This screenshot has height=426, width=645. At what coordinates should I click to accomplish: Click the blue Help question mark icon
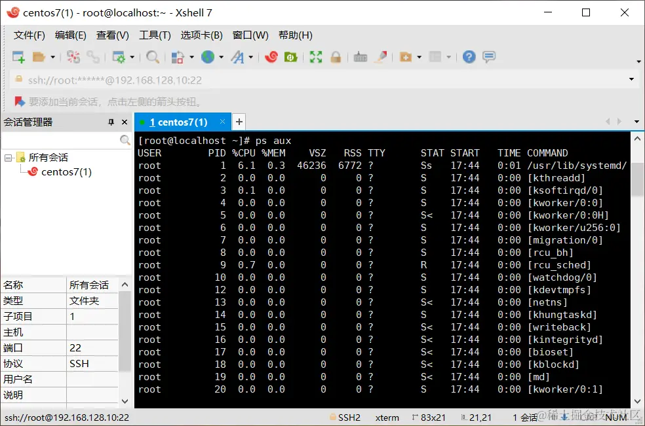coord(469,57)
